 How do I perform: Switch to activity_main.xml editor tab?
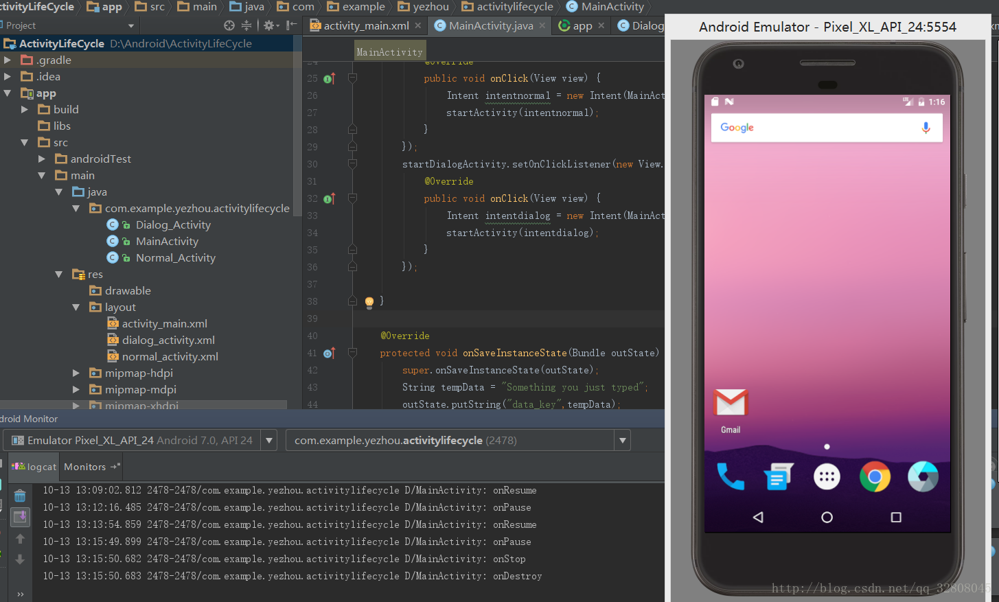[x=365, y=25]
